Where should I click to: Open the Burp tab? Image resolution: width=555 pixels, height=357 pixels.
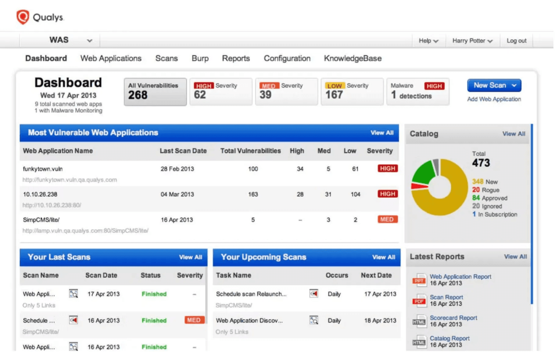[201, 58]
